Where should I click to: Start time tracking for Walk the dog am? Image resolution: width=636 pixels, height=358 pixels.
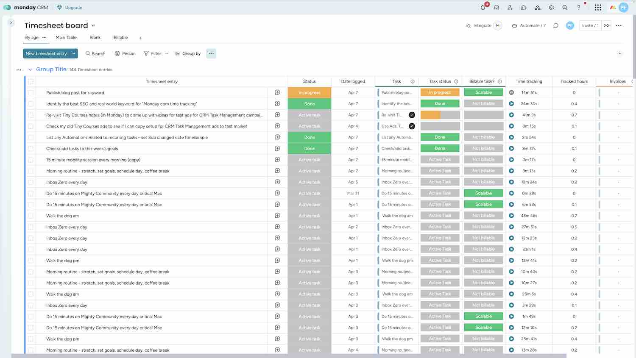pos(511,216)
